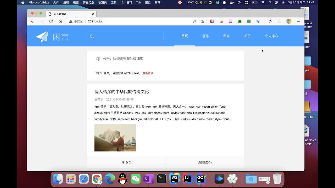Open saved passwords key icon in address bar
The image size is (335, 188).
194,21
